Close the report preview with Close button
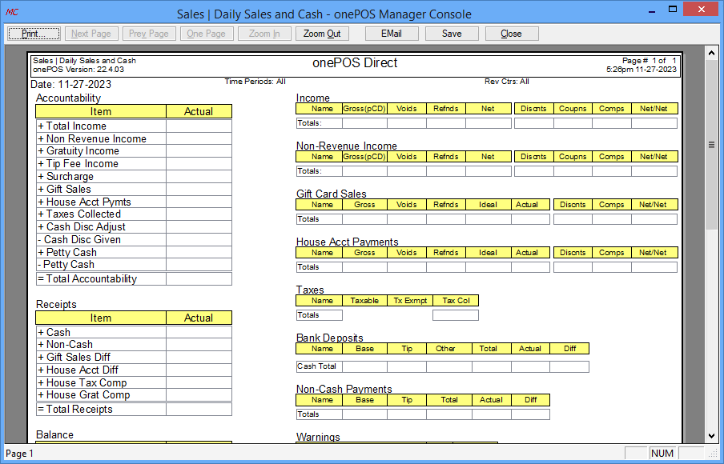 point(512,34)
